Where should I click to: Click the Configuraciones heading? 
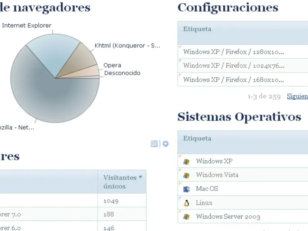tap(228, 8)
